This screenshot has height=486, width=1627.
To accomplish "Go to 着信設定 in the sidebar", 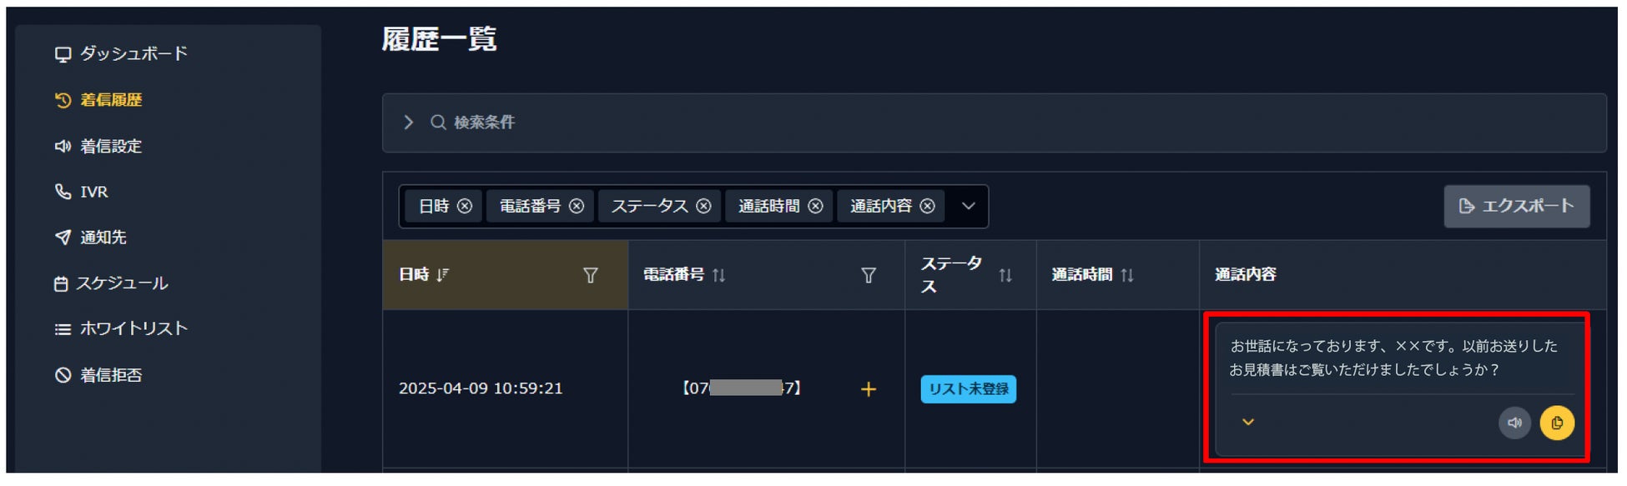I will 110,147.
